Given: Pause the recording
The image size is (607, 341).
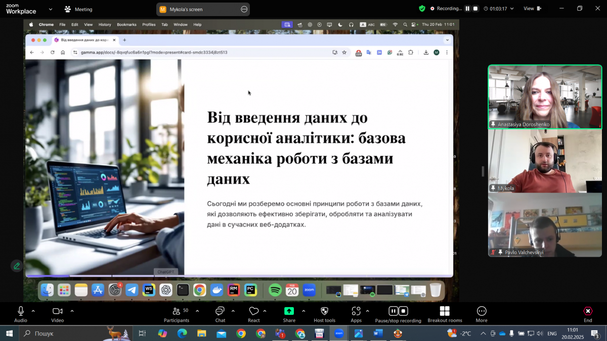Looking at the screenshot, I should [x=393, y=311].
